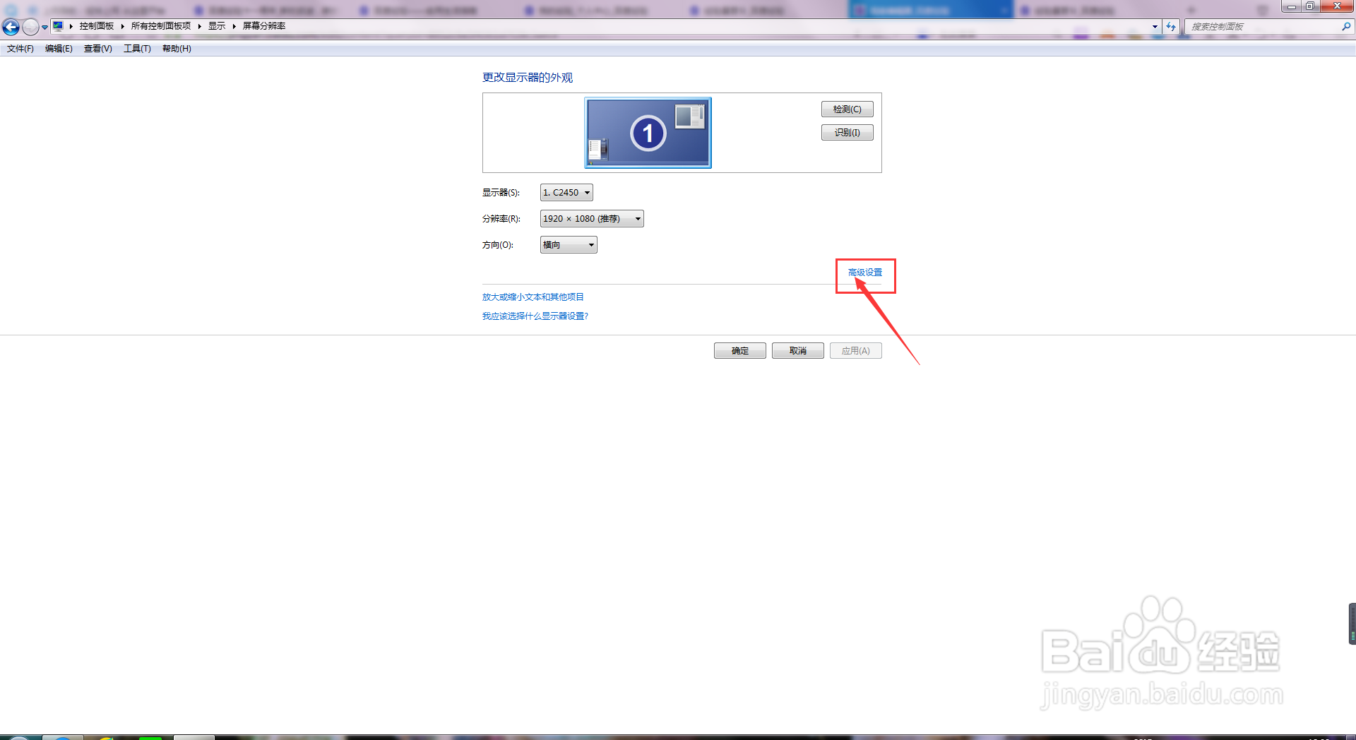This screenshot has height=740, width=1356.
Task: Click the search magnifier icon
Action: click(x=1346, y=26)
